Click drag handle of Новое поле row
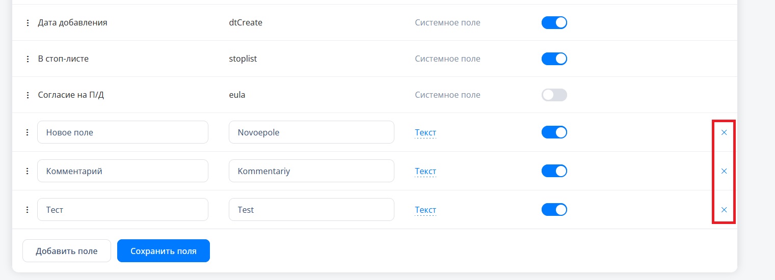The height and width of the screenshot is (280, 775). tap(28, 132)
